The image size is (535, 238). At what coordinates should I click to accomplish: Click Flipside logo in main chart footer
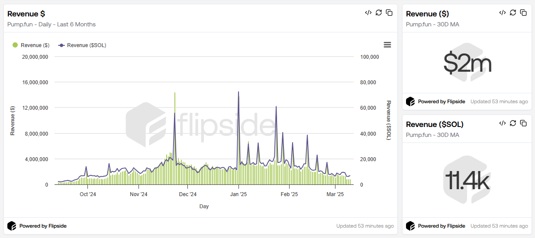(12, 226)
